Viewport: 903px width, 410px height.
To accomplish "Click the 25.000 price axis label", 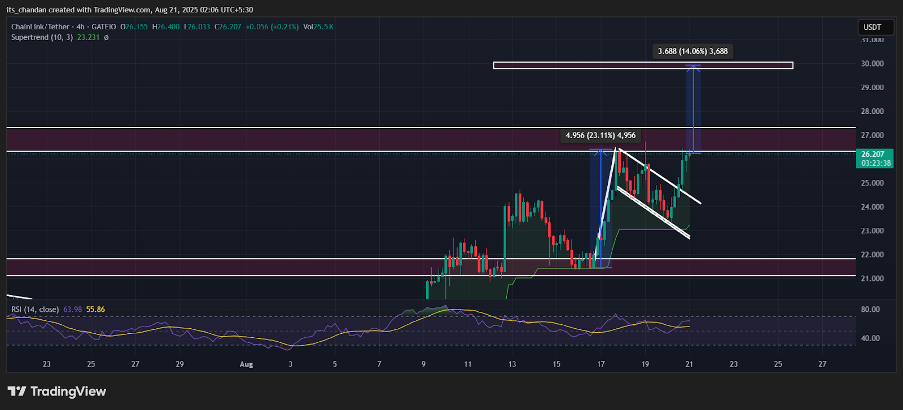I will [x=873, y=183].
